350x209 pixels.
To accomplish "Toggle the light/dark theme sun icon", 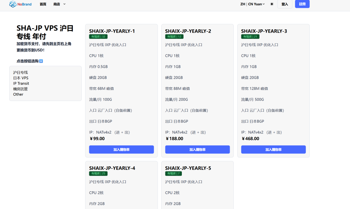I will click(x=272, y=4).
